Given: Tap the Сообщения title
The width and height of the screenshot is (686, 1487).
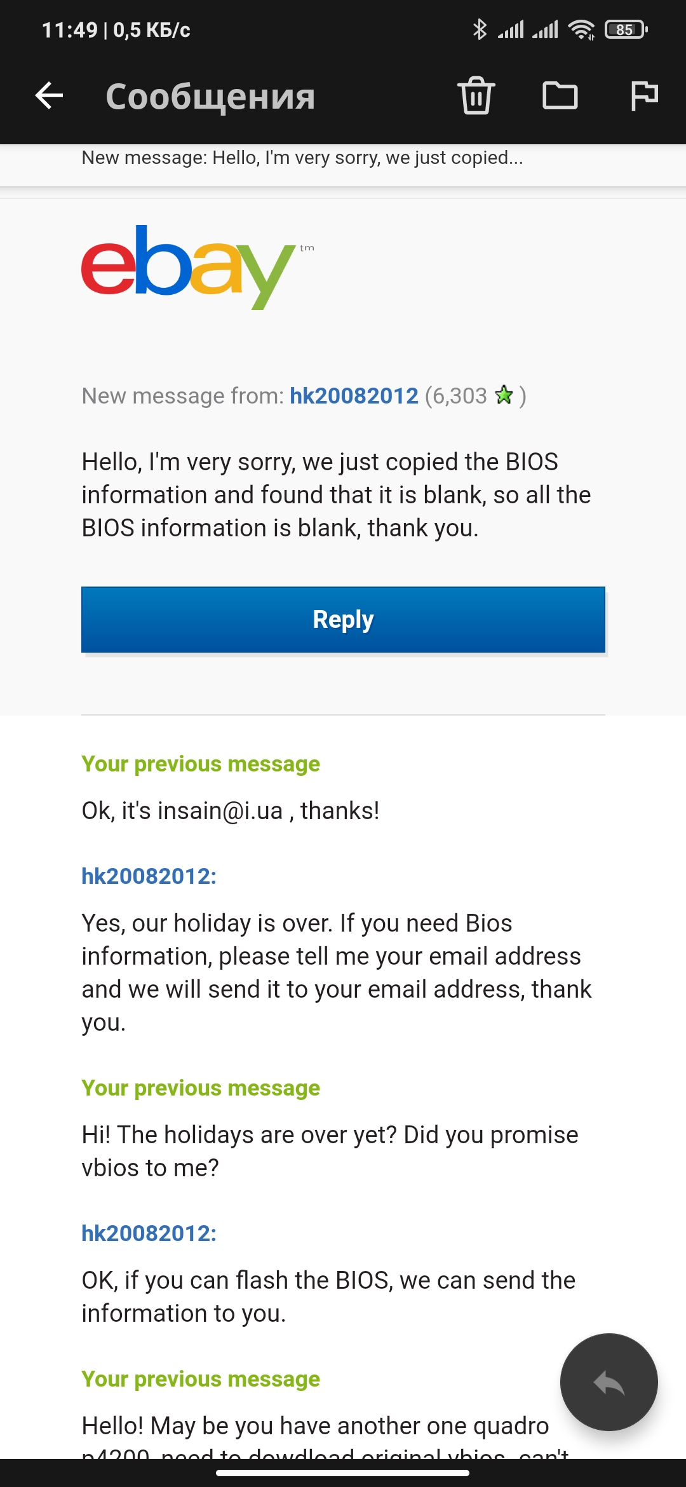Looking at the screenshot, I should pos(210,97).
